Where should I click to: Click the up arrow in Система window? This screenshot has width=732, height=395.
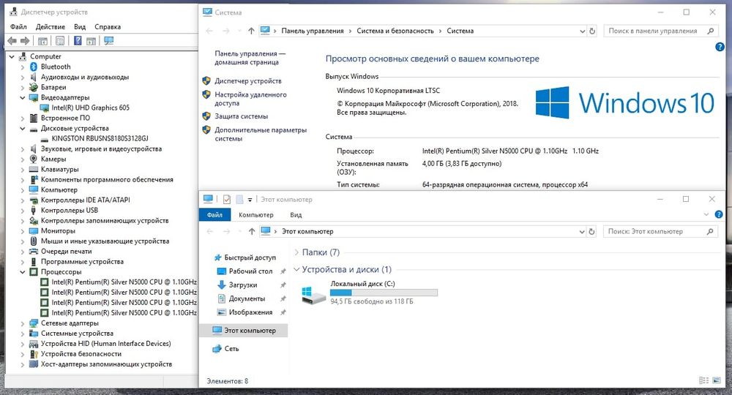251,31
